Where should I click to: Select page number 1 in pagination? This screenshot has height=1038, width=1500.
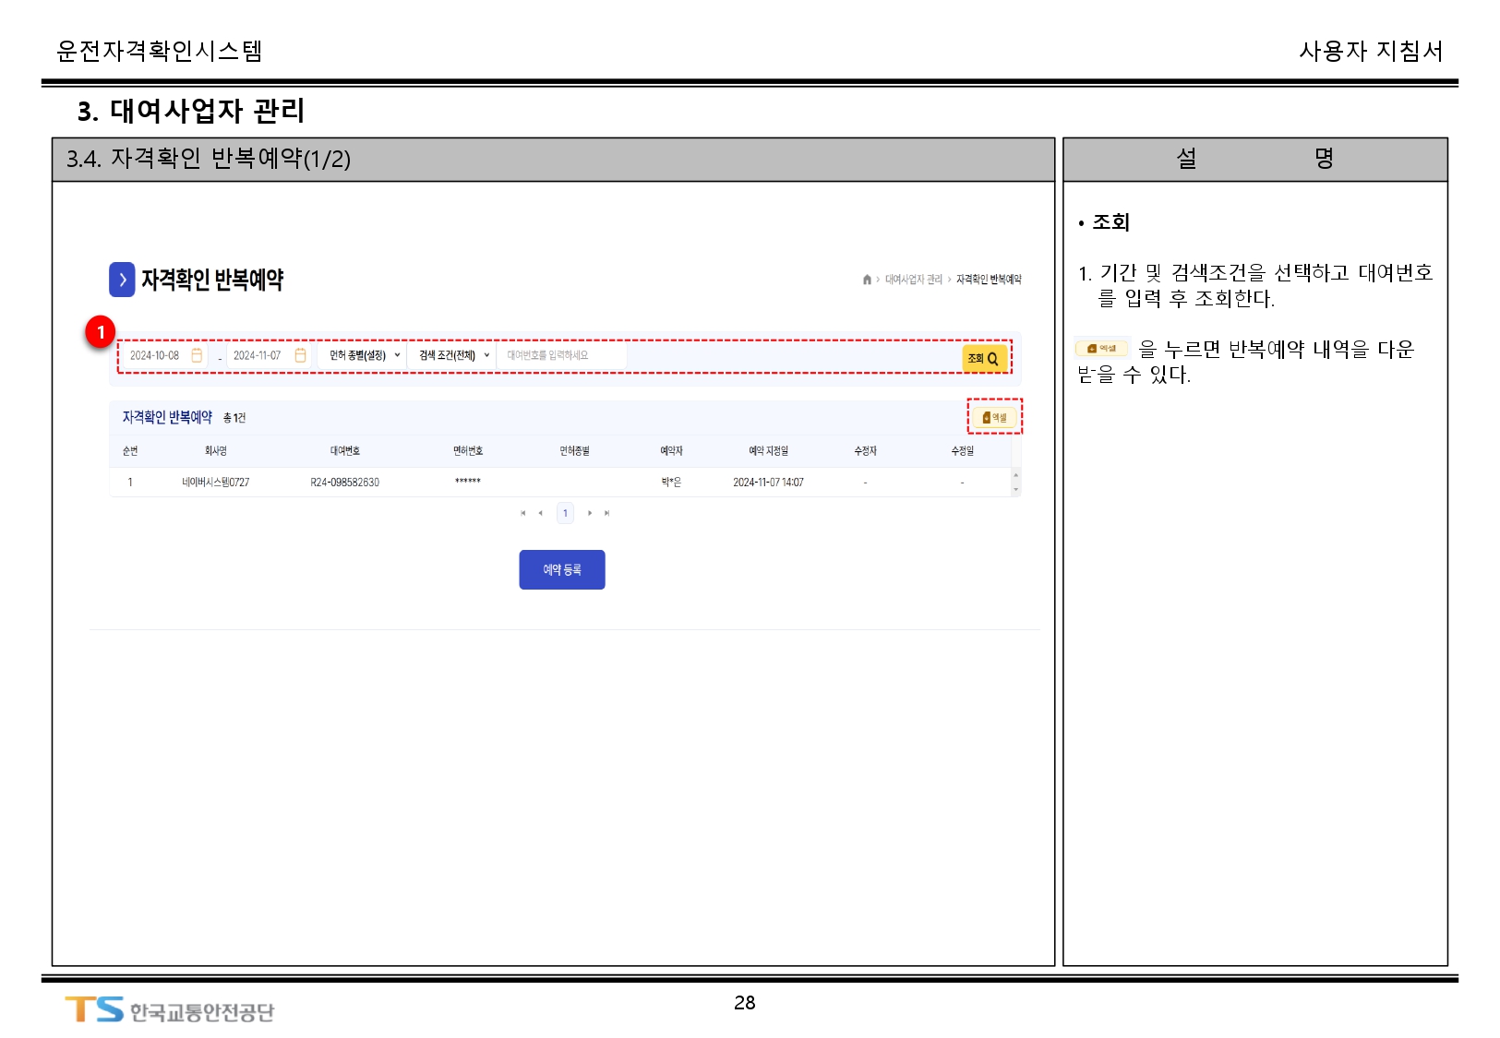pos(565,513)
